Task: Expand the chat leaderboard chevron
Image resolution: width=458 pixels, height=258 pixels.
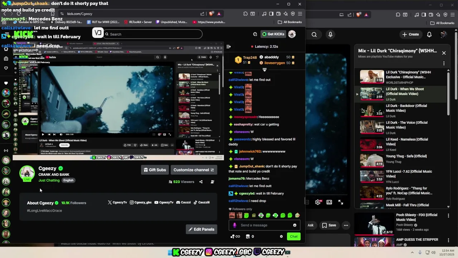Action: coord(264,70)
